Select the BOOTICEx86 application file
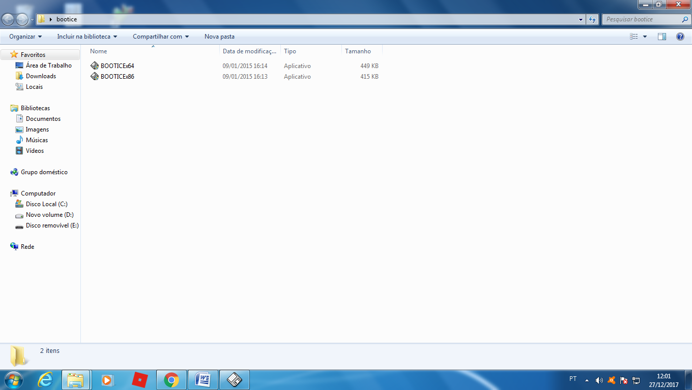Image resolution: width=692 pixels, height=390 pixels. point(117,77)
